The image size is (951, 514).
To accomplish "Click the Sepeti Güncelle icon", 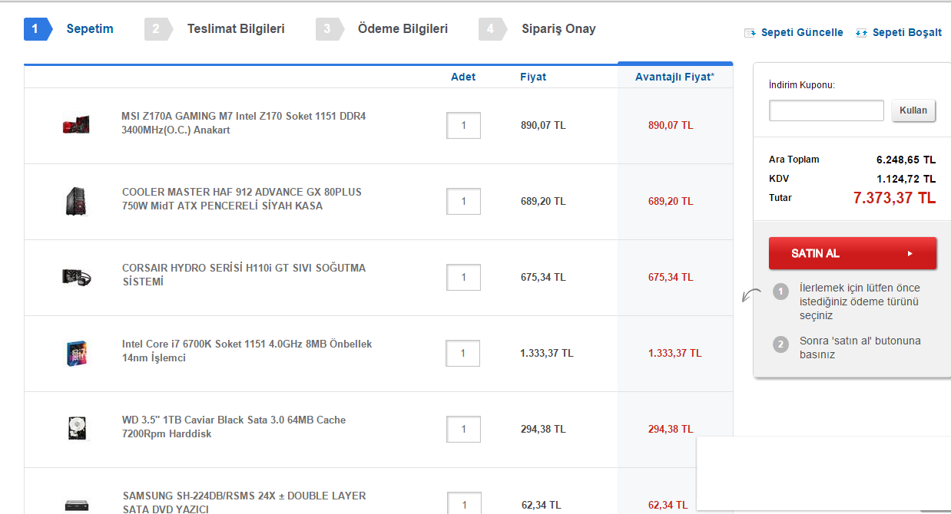I will click(x=751, y=33).
